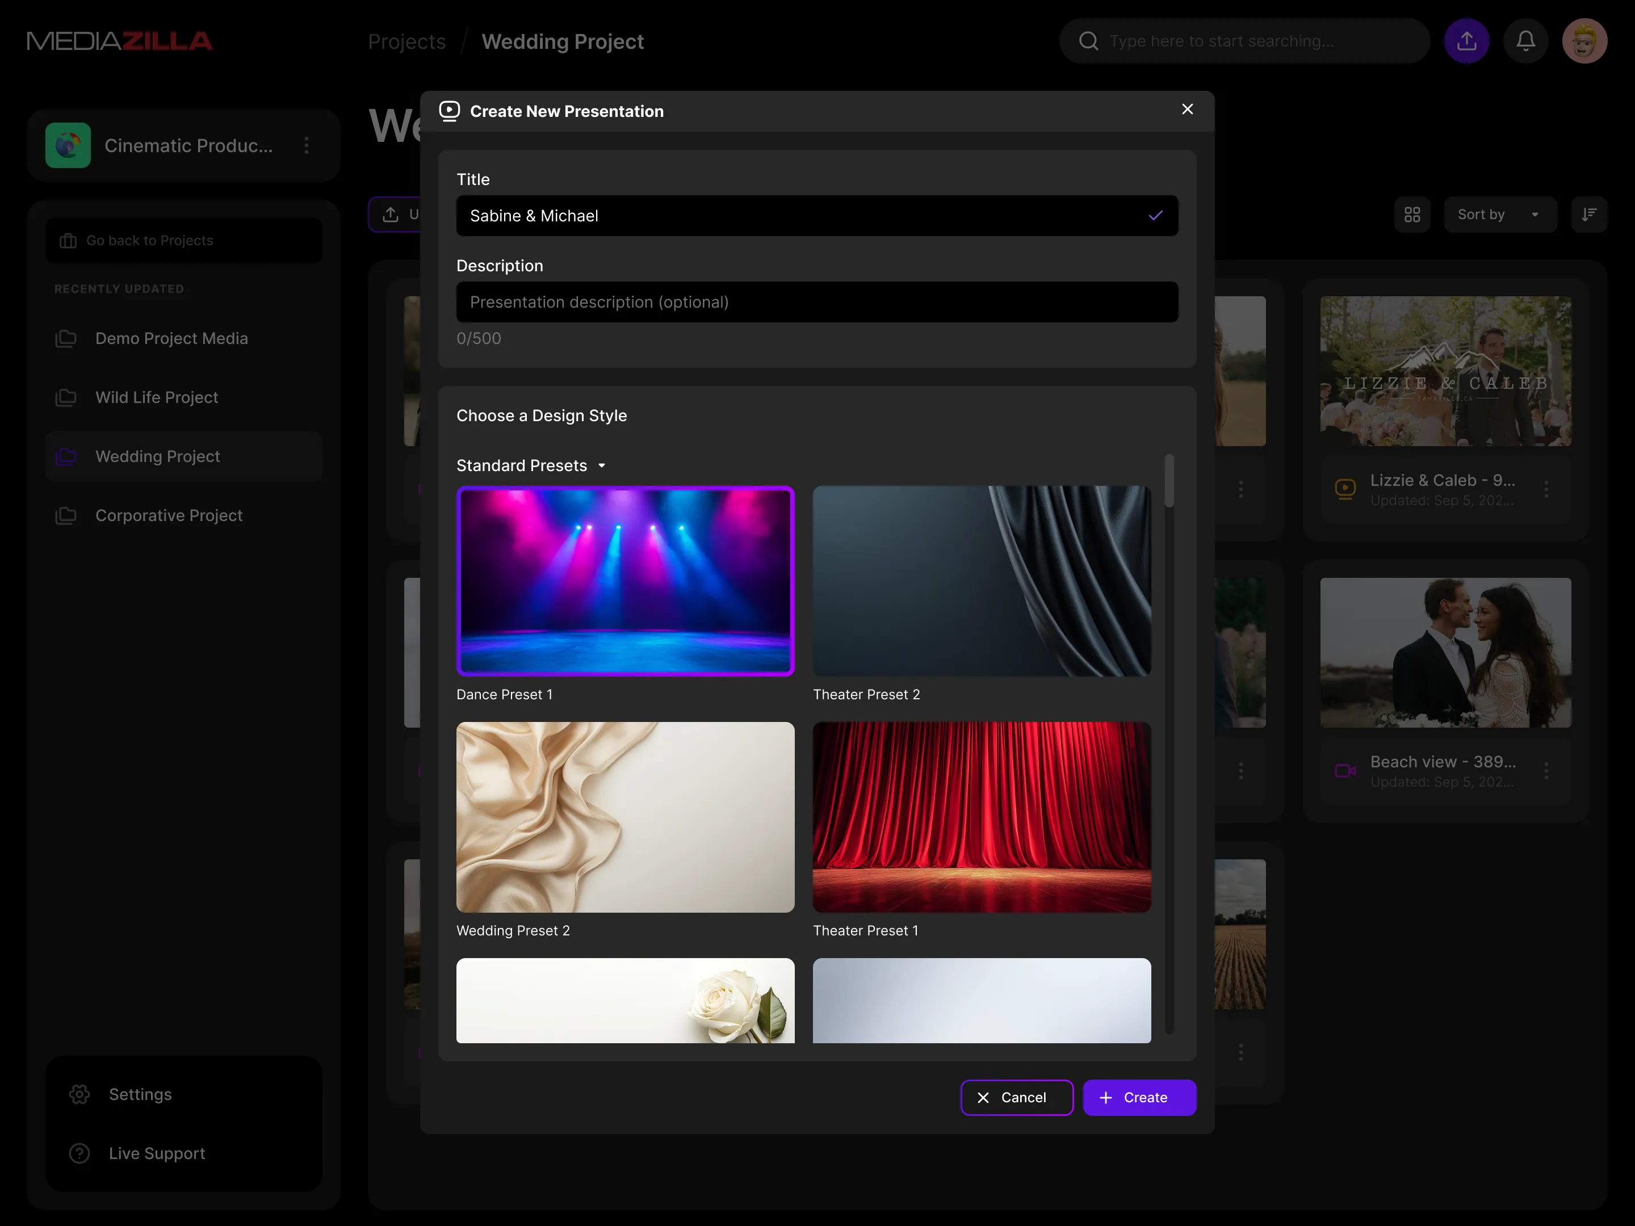Screen dimensions: 1635x1226
Task: Click the Wedding Project folder icon
Action: [x=66, y=456]
